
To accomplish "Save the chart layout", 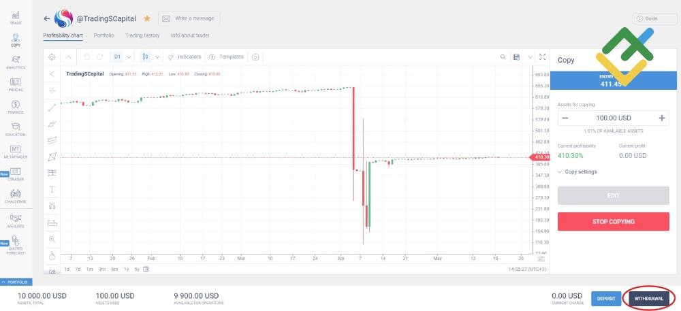I will [x=516, y=56].
